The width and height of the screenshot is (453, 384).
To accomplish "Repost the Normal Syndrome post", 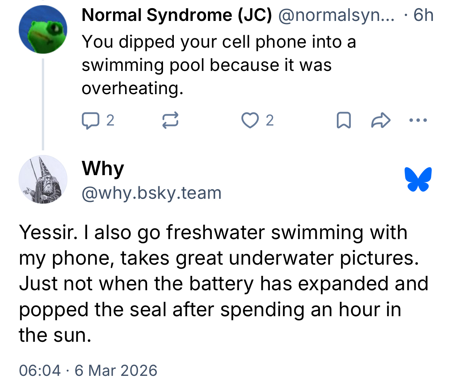I will [x=170, y=121].
